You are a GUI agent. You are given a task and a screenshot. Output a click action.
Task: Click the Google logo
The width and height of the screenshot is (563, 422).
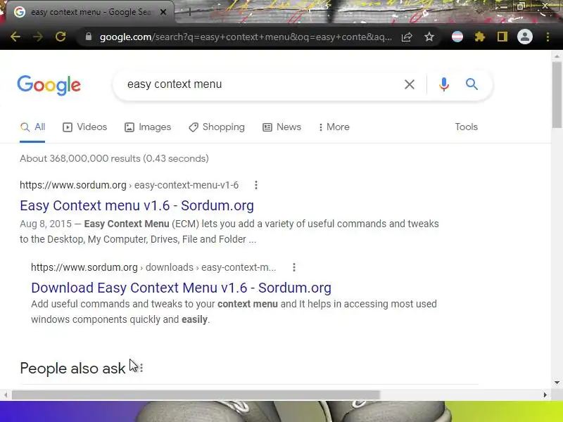[49, 85]
